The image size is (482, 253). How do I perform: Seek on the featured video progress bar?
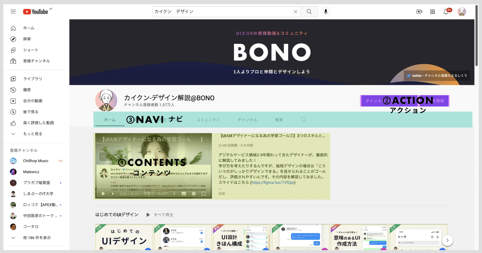pyautogui.click(x=153, y=187)
